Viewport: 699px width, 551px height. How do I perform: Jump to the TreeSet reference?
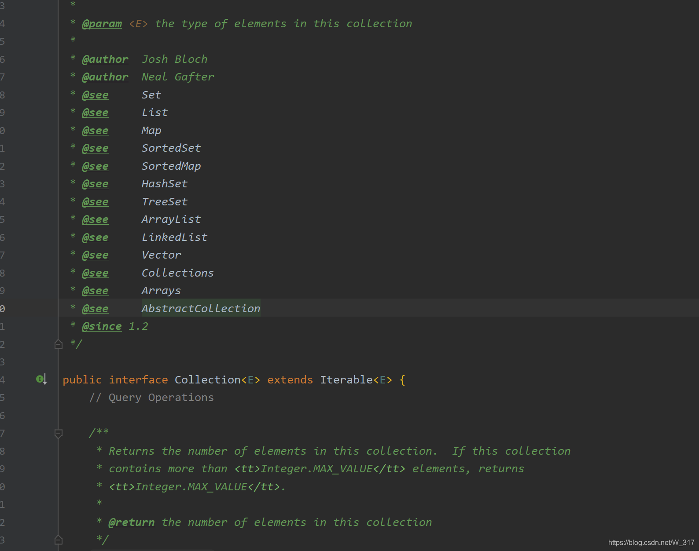point(165,202)
